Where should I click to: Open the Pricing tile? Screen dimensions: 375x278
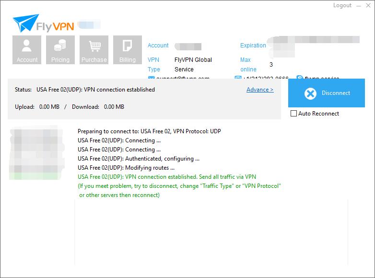(x=60, y=50)
